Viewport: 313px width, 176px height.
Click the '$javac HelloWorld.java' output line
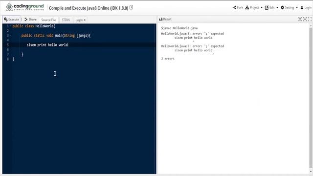pos(179,28)
